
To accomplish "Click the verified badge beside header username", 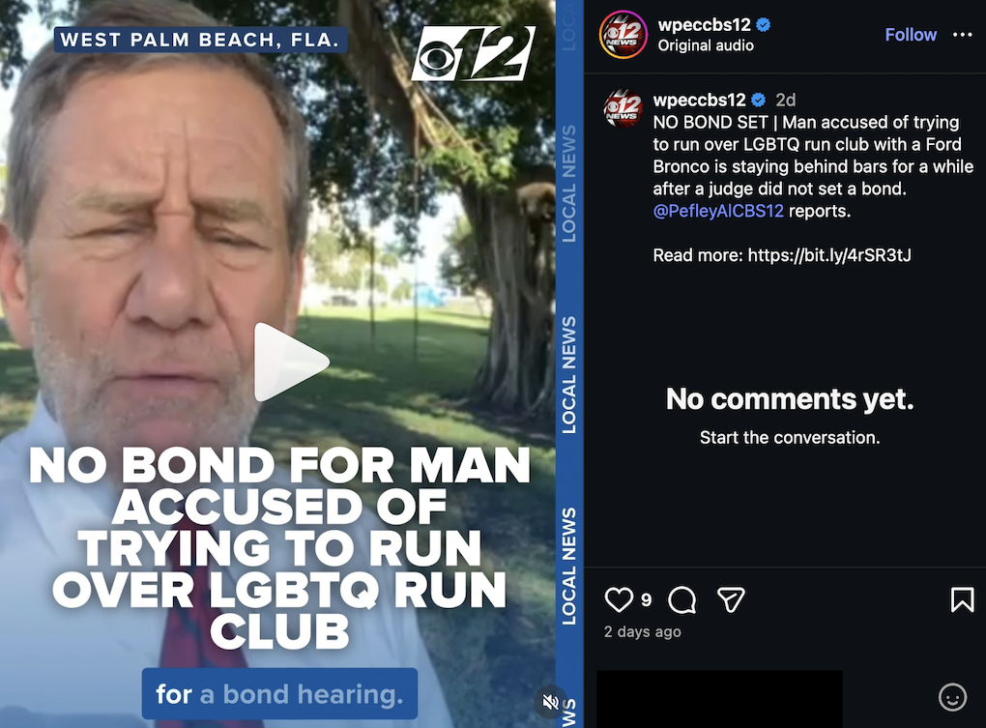I will 764,25.
